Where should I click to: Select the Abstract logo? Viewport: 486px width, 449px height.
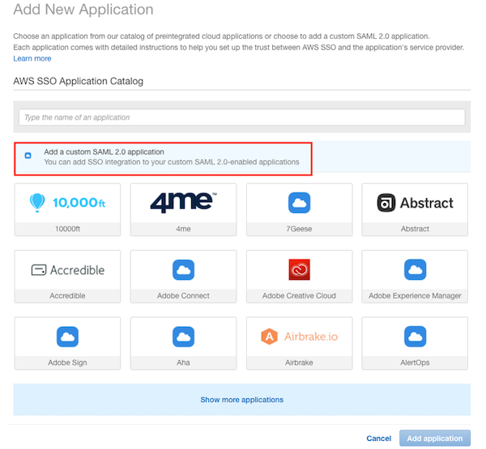415,203
